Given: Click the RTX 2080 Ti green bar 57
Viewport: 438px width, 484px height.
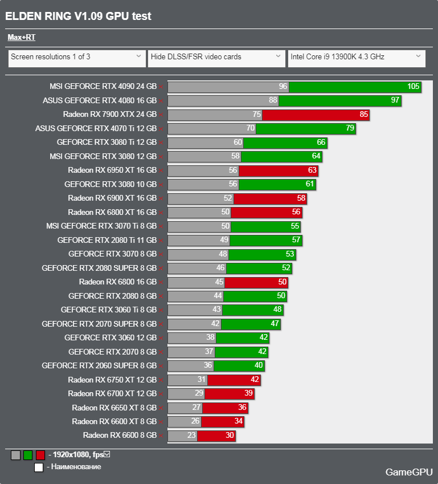Looking at the screenshot, I should (266, 241).
